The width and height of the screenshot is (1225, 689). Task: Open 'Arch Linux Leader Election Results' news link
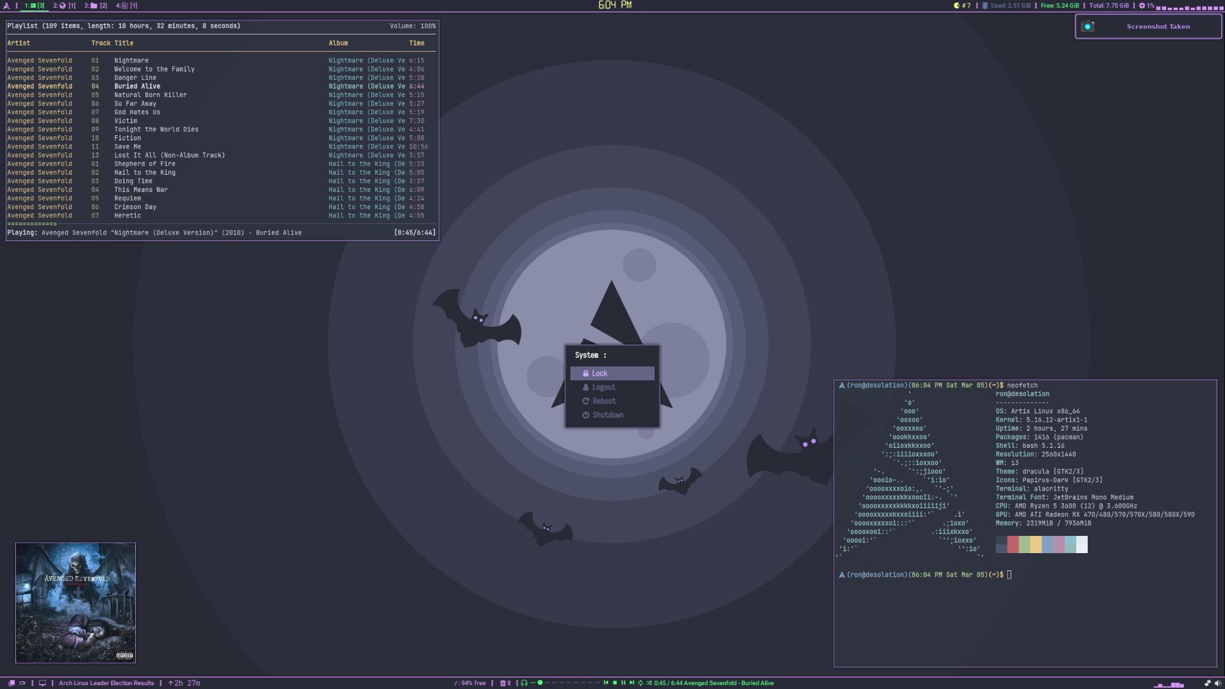(107, 683)
